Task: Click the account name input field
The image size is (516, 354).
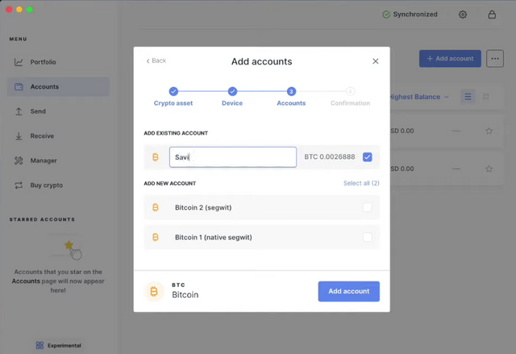Action: [233, 157]
